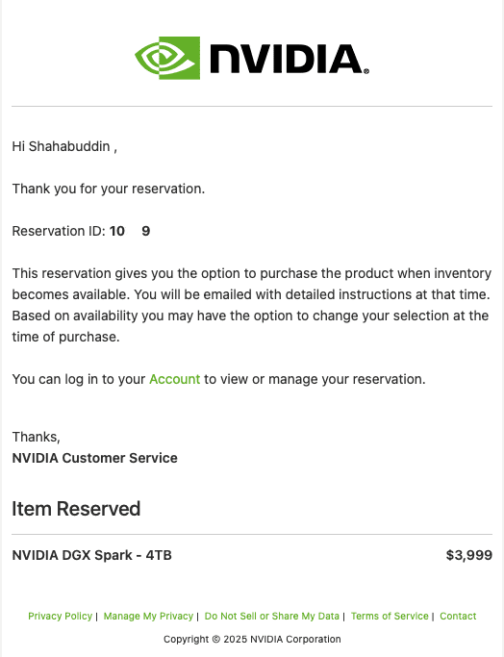
Task: Follow the Do Not Sell or Share My Data link
Action: click(x=272, y=616)
